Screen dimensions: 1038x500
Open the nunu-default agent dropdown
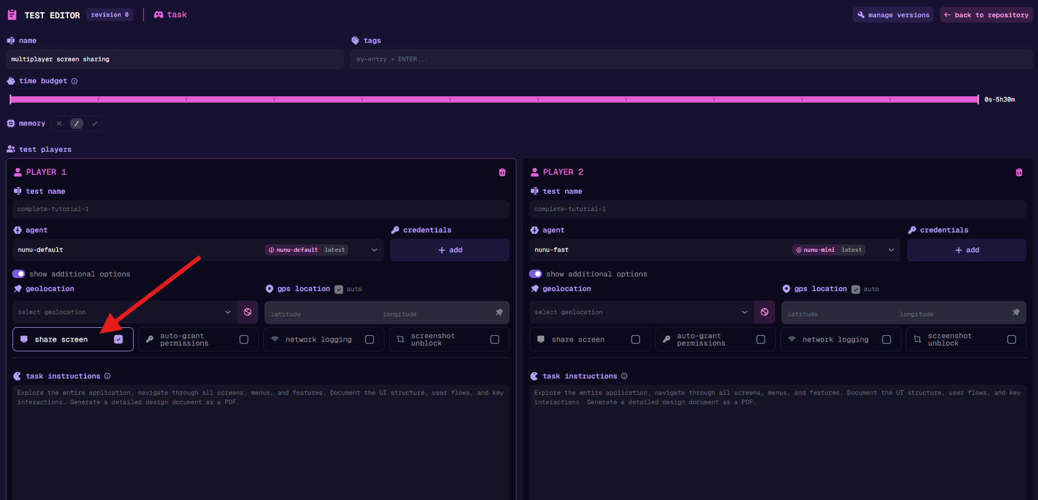click(198, 250)
